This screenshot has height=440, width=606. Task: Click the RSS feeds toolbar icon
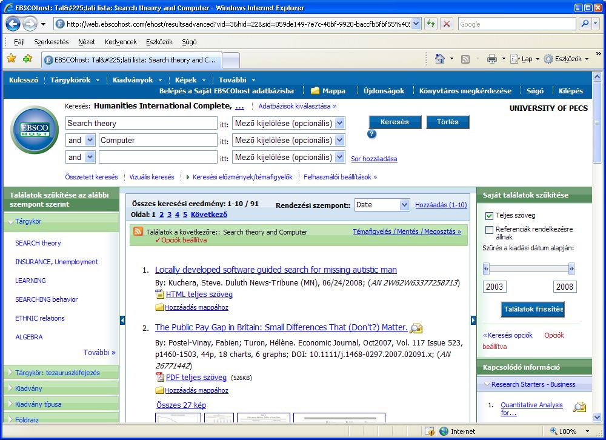point(465,59)
